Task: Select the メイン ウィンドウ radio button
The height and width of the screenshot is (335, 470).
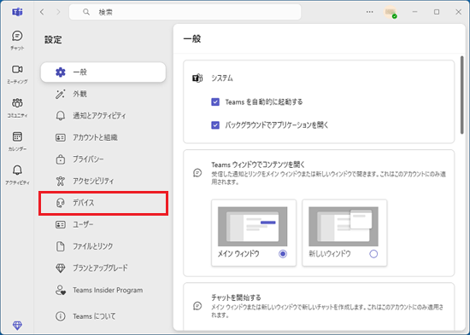Action: (283, 254)
